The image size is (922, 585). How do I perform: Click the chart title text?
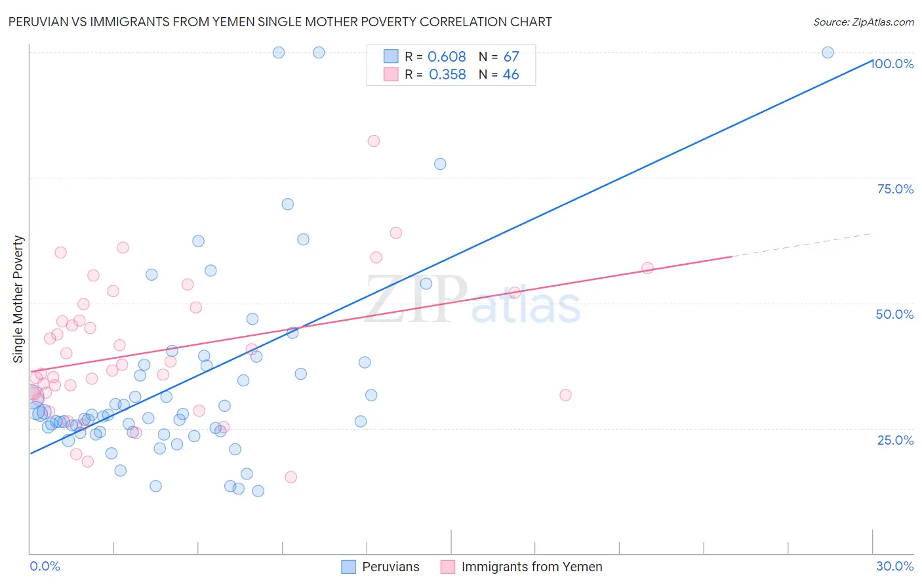click(x=280, y=22)
